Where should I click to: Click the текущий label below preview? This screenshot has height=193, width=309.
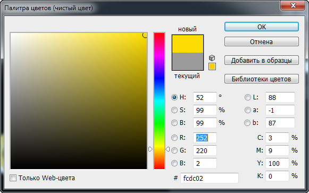[187, 76]
